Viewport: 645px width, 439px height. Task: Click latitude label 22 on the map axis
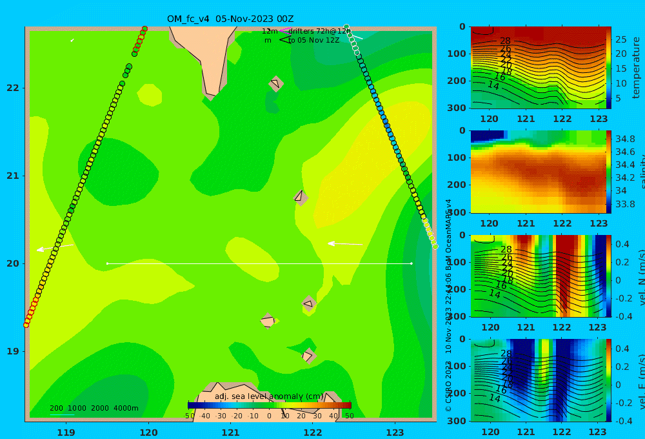13,88
